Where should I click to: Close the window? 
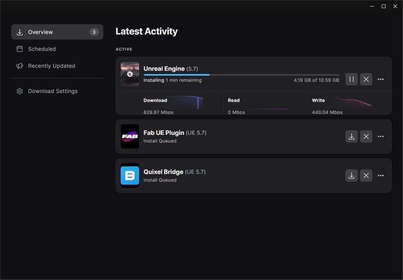pyautogui.click(x=395, y=6)
